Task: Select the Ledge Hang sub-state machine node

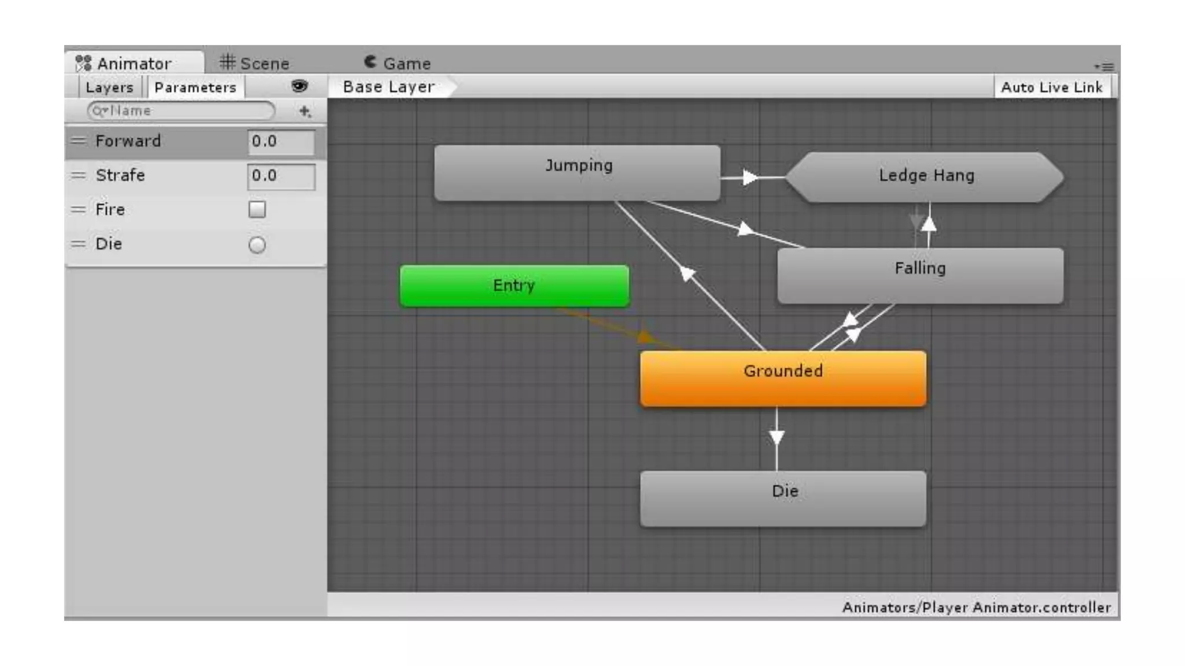Action: (x=926, y=177)
